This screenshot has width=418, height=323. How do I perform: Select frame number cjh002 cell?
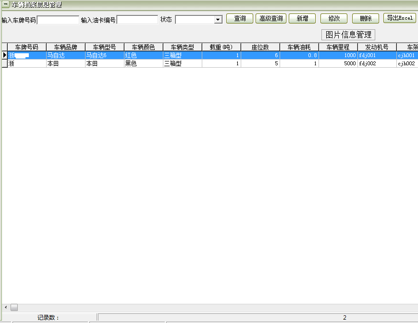(x=407, y=63)
